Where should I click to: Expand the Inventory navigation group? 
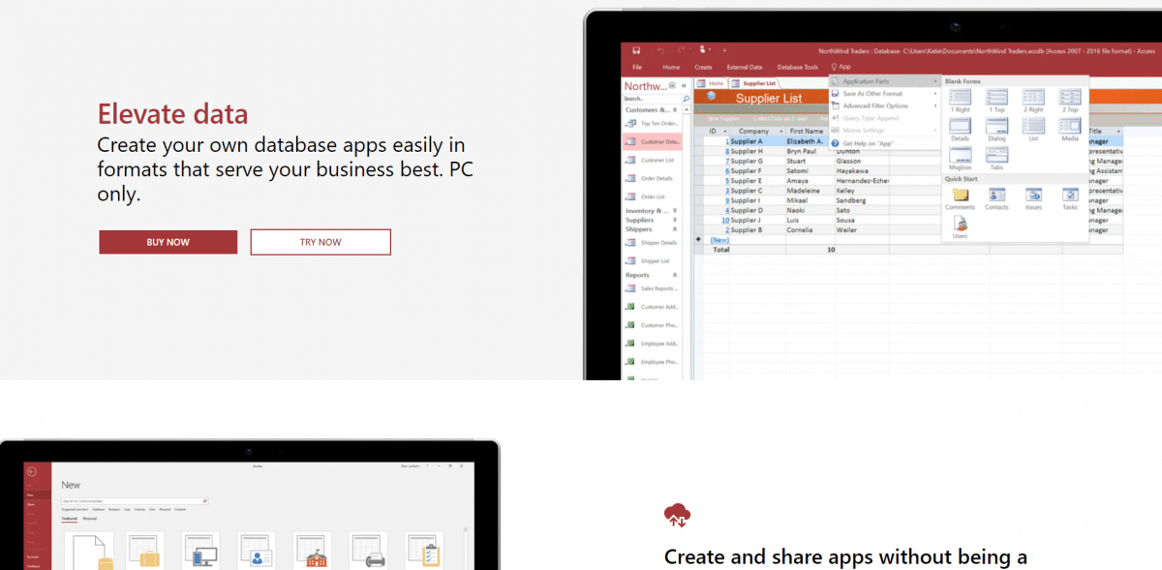pos(675,210)
